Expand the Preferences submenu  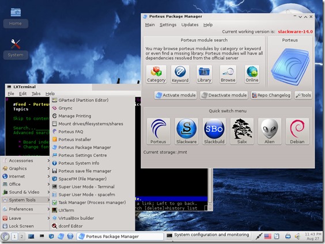(25, 209)
